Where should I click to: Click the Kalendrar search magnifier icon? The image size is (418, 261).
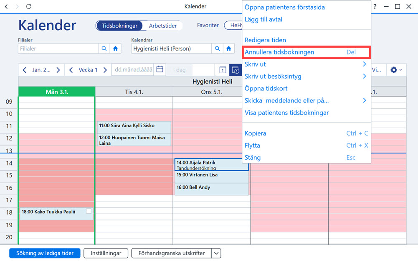(x=217, y=49)
